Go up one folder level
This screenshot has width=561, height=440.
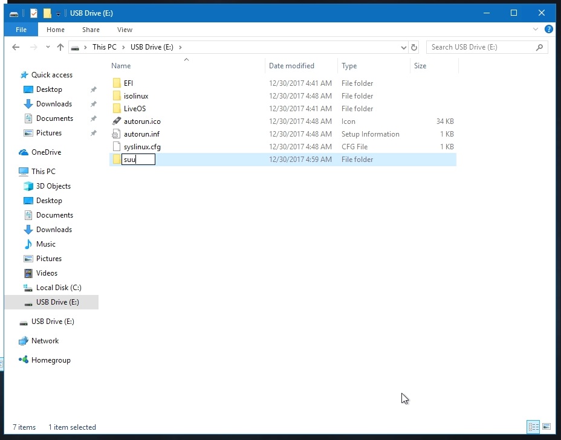click(x=60, y=47)
